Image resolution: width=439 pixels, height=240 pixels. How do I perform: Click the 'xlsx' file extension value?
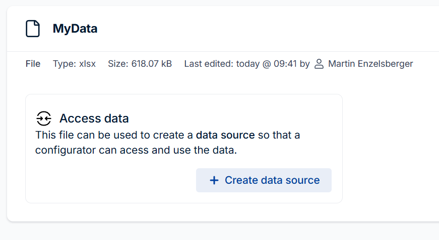87,64
